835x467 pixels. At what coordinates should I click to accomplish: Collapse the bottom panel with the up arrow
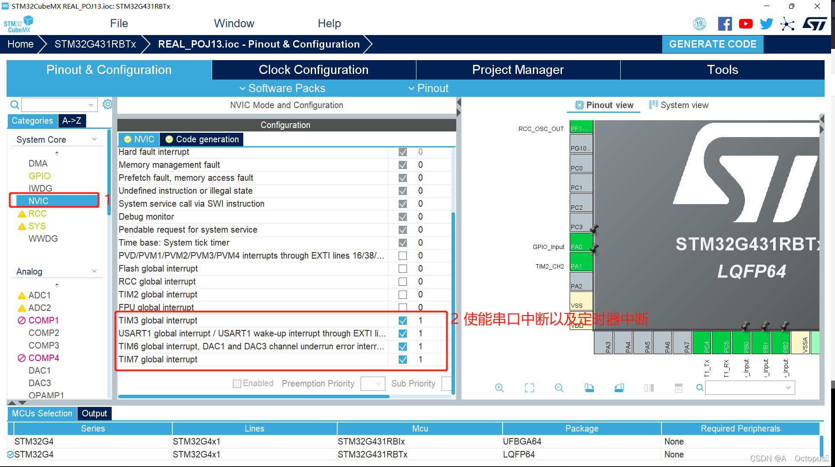pos(12,403)
